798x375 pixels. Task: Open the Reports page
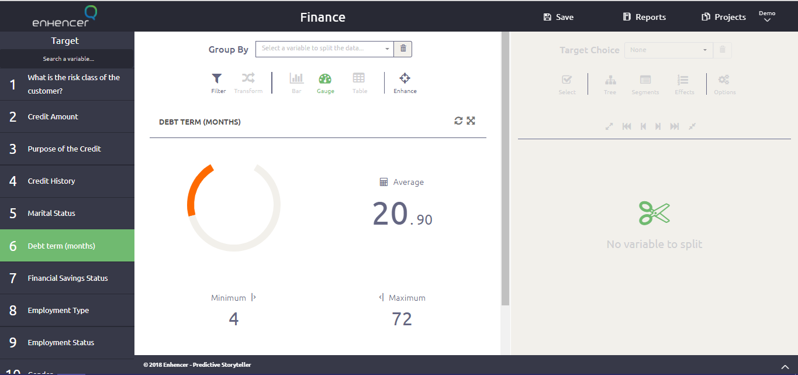644,17
